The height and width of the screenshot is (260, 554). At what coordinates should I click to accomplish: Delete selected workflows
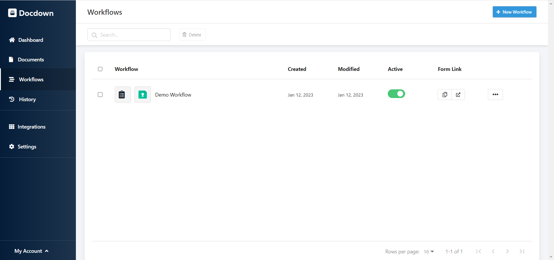[x=192, y=35]
